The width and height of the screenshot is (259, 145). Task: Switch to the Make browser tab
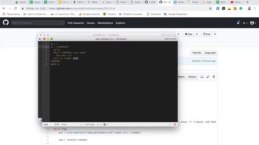[x=93, y=2]
